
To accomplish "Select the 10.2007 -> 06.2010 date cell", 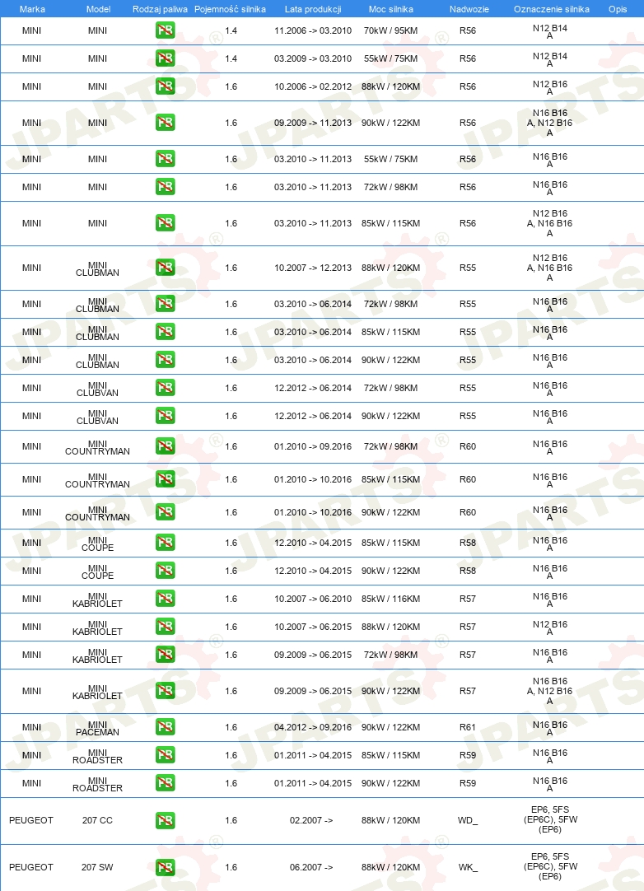I will click(x=313, y=599).
